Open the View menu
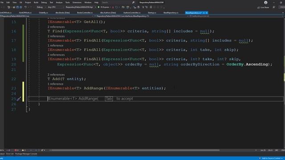The image size is (285, 160). (14, 3)
